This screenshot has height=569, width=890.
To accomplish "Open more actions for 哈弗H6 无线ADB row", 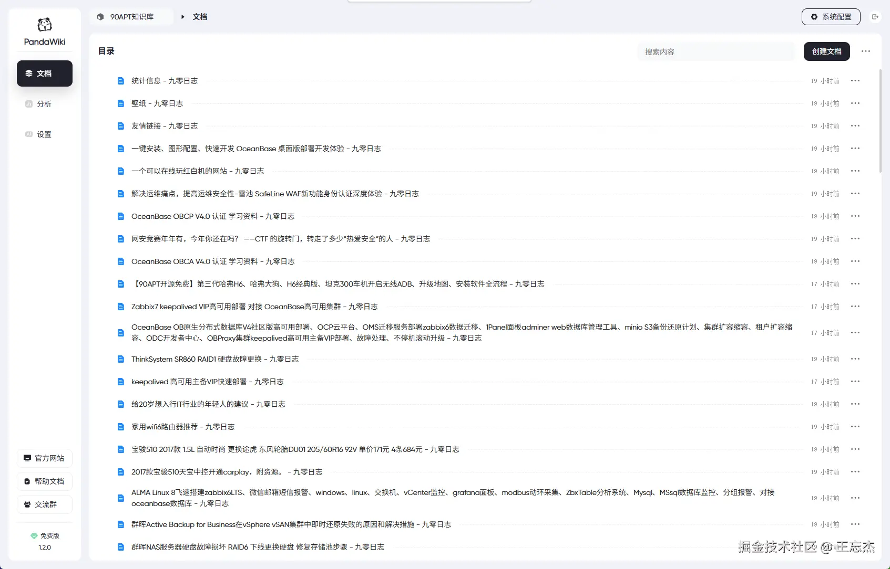I will pyautogui.click(x=855, y=284).
